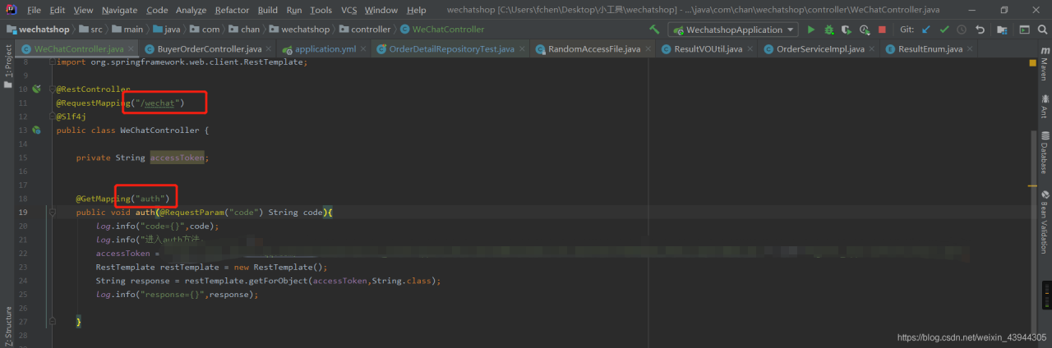
Task: Start debugging with the bug icon
Action: click(829, 30)
